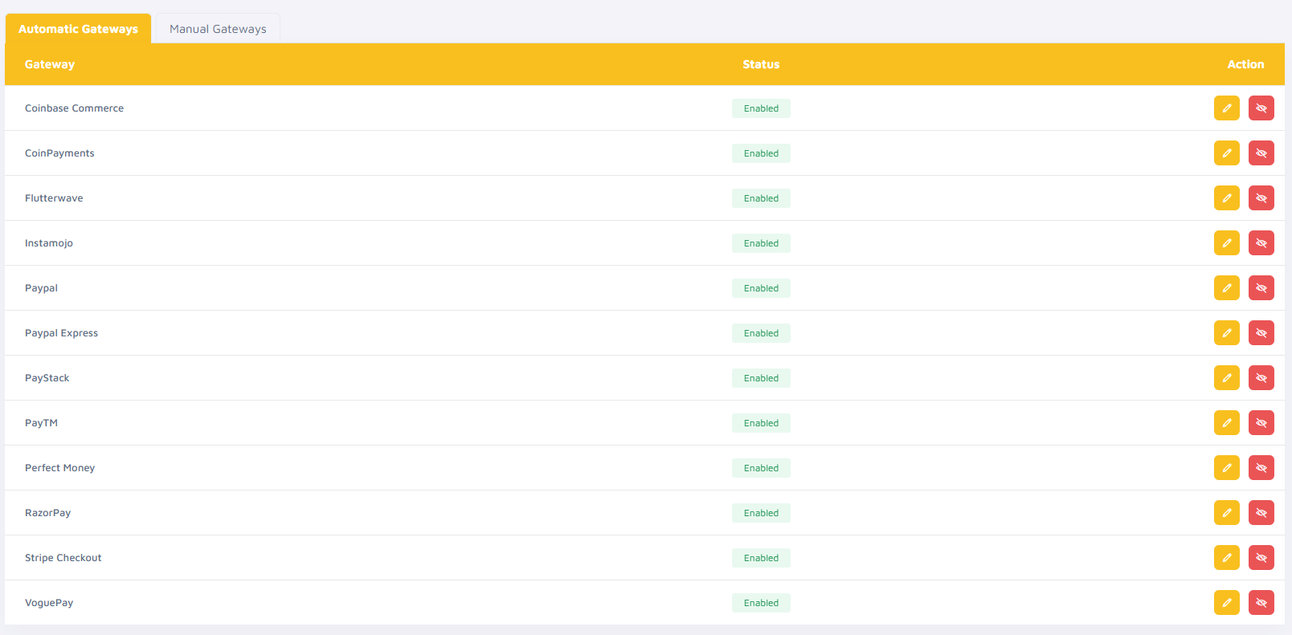Click the Enabled badge for VoguePay
Image resolution: width=1292 pixels, height=635 pixels.
tap(761, 603)
